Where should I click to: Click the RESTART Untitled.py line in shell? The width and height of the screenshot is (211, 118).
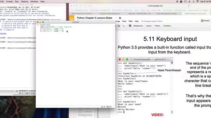point(30,20)
